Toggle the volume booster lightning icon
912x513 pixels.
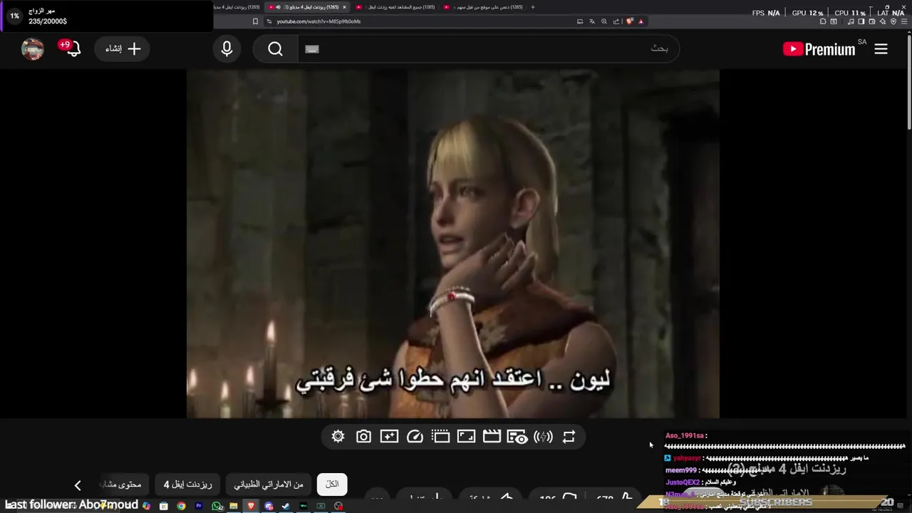[x=543, y=437]
